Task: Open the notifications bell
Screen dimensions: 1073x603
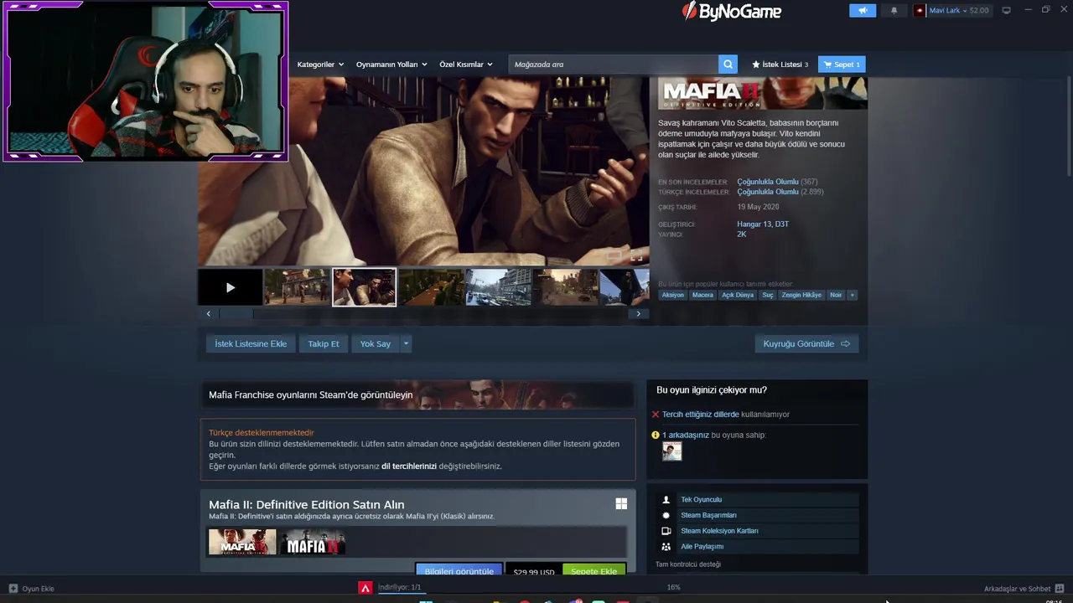Action: point(894,11)
